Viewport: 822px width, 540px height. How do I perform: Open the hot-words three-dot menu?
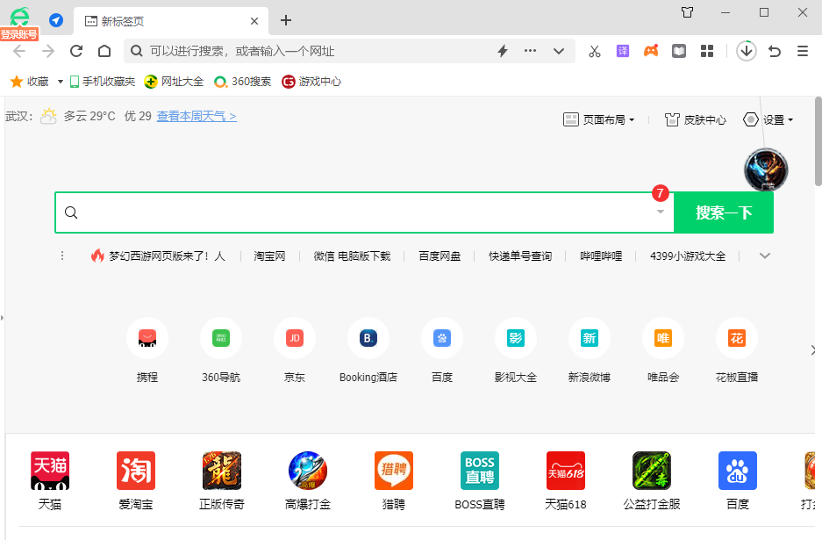(62, 256)
